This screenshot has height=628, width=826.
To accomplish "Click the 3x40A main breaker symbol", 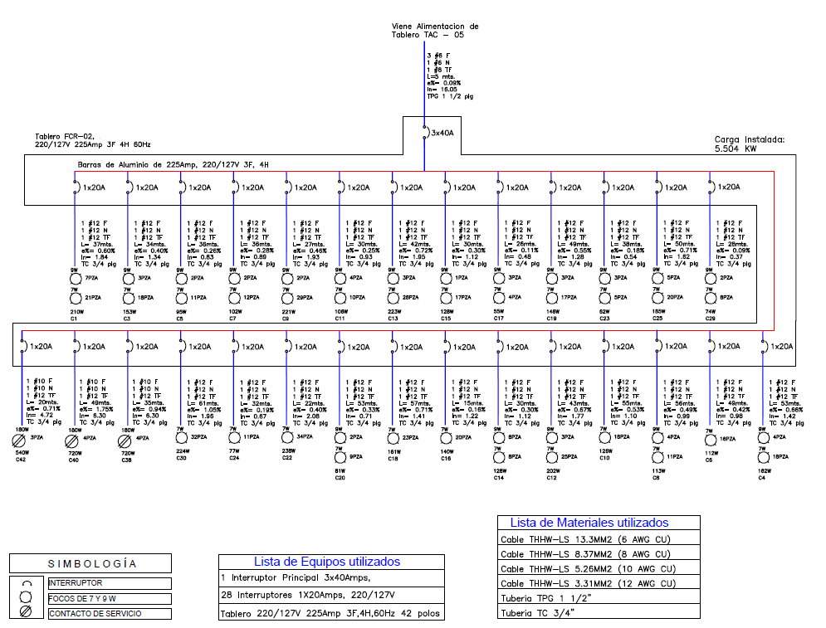I will click(x=425, y=132).
